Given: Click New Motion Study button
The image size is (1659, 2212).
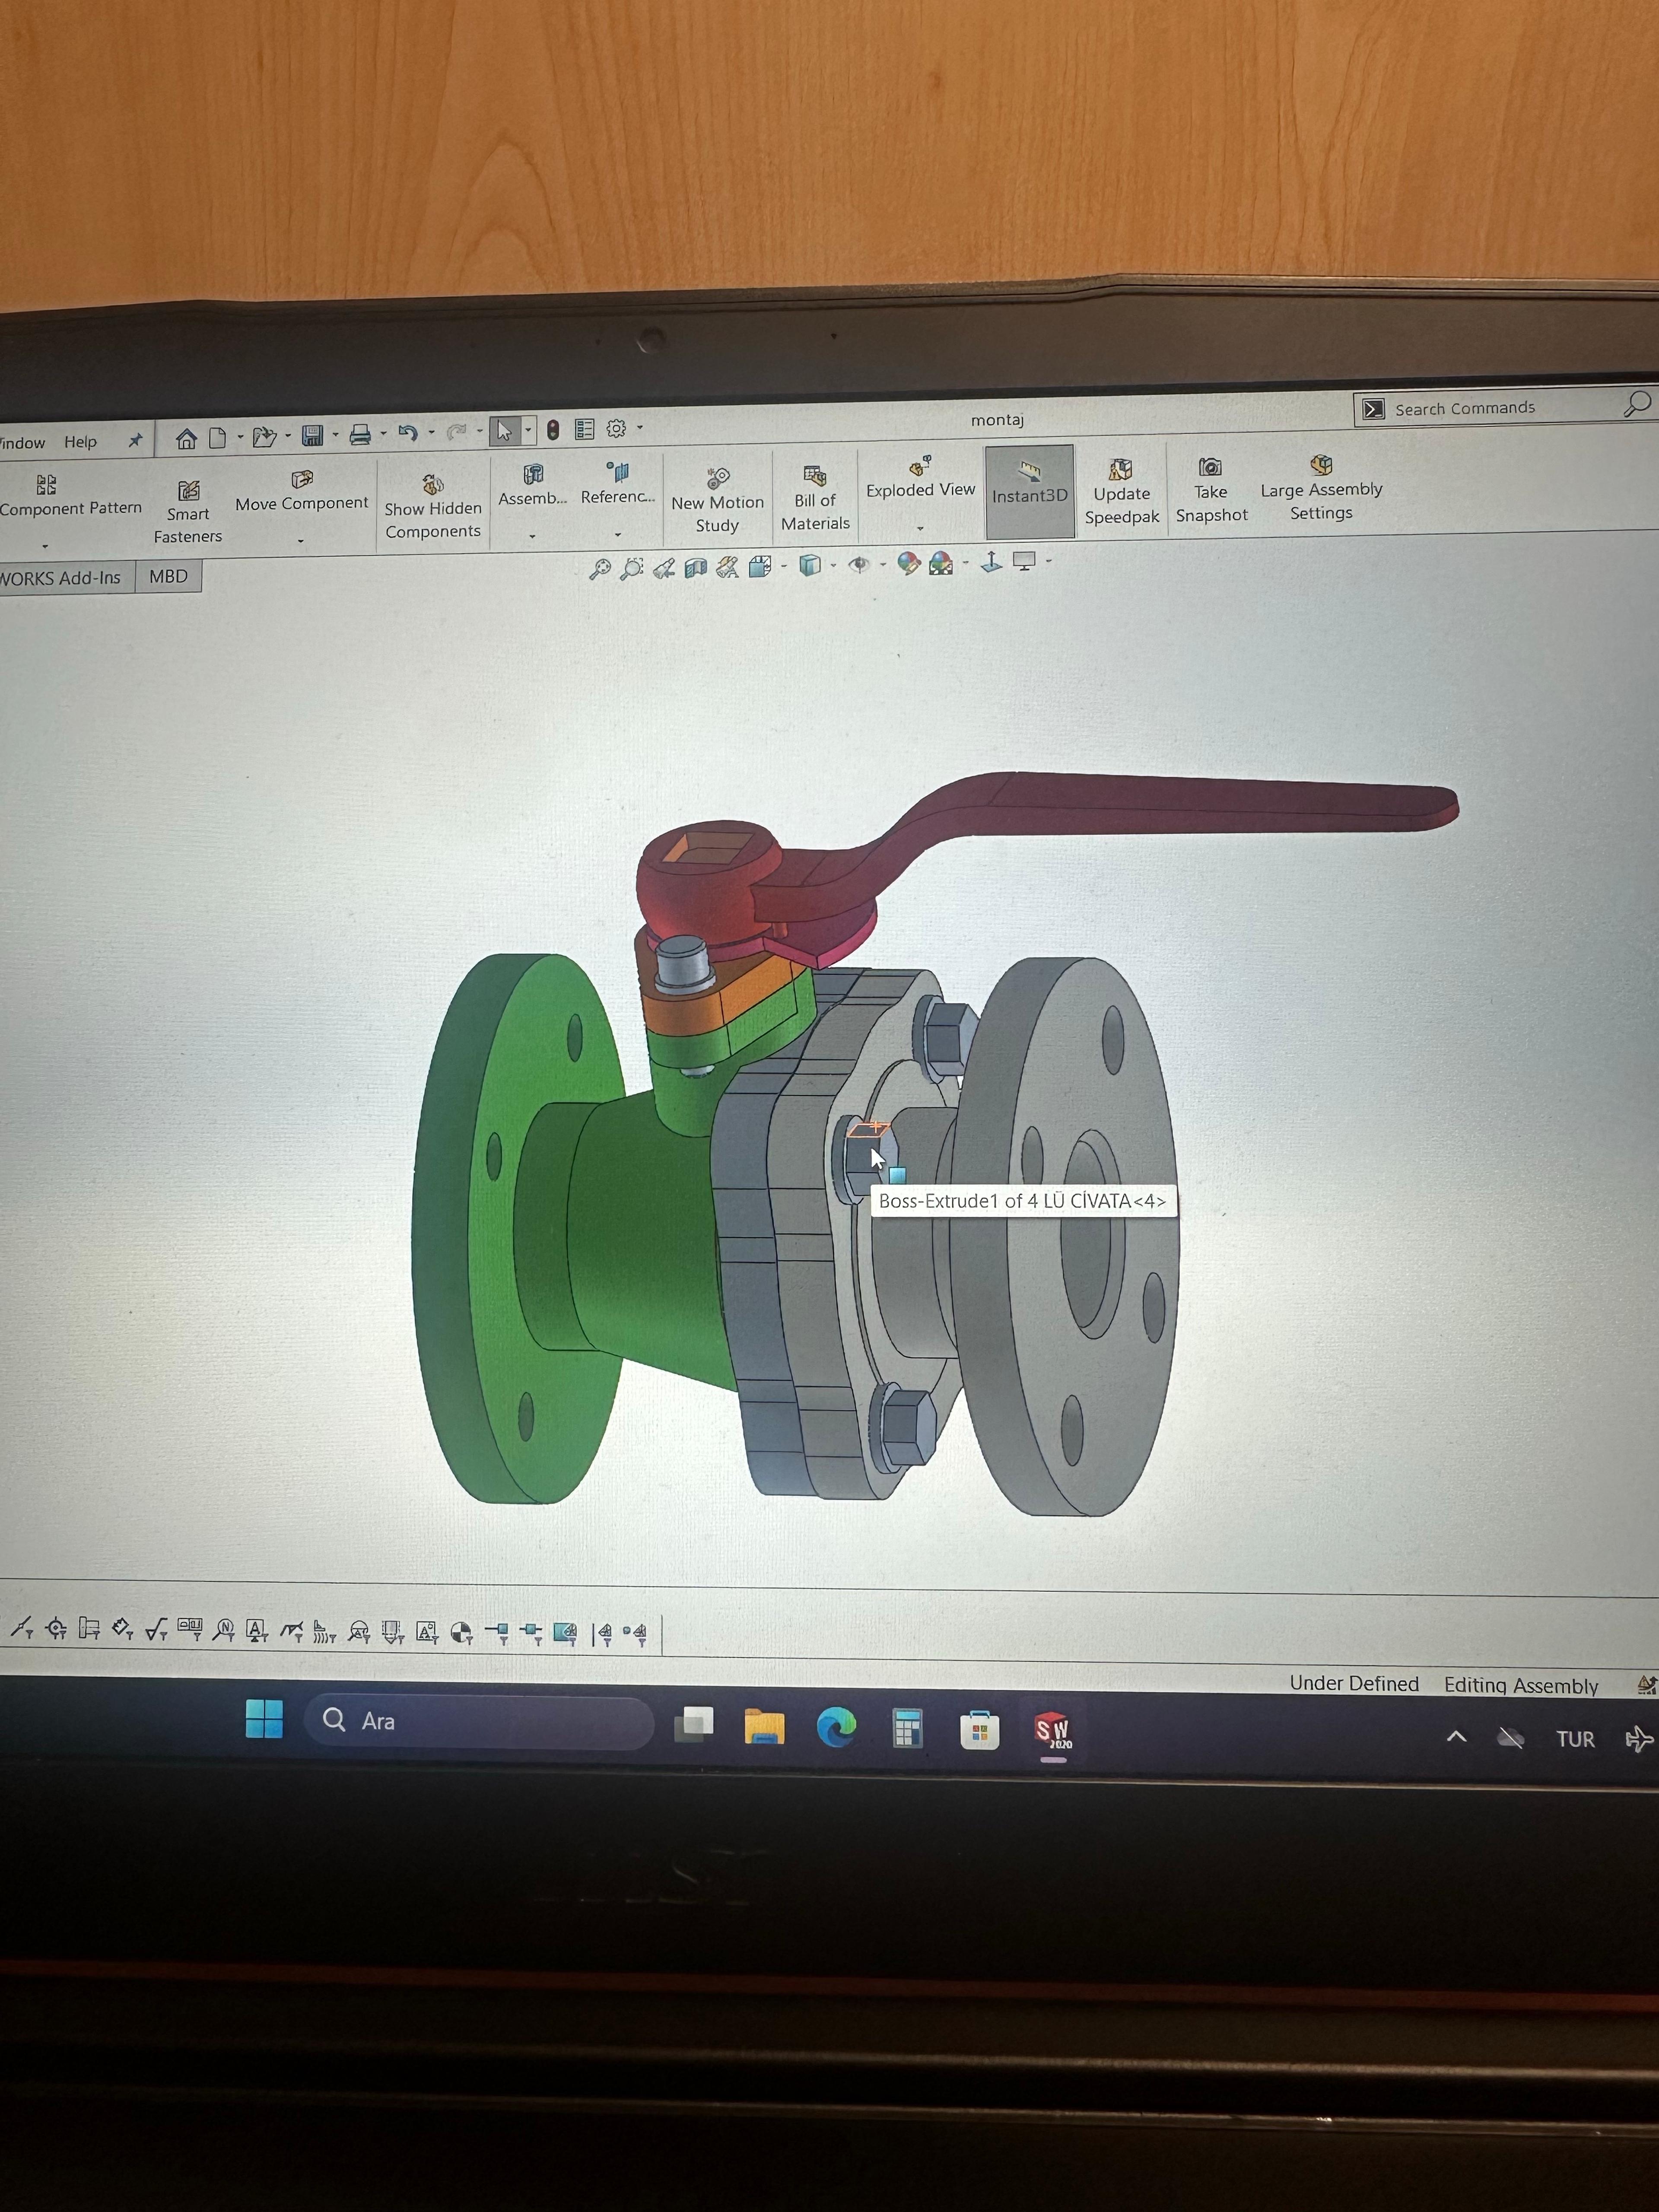Looking at the screenshot, I should [x=717, y=499].
